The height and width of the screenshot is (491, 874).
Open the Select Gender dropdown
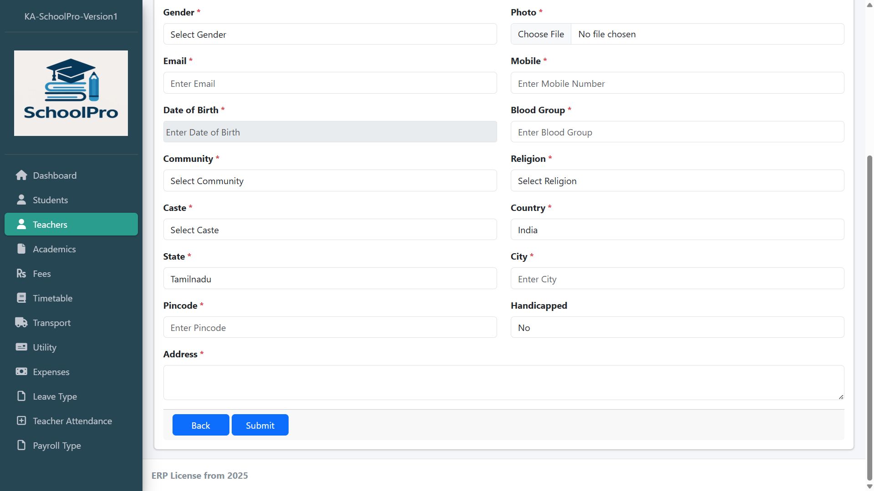(330, 35)
